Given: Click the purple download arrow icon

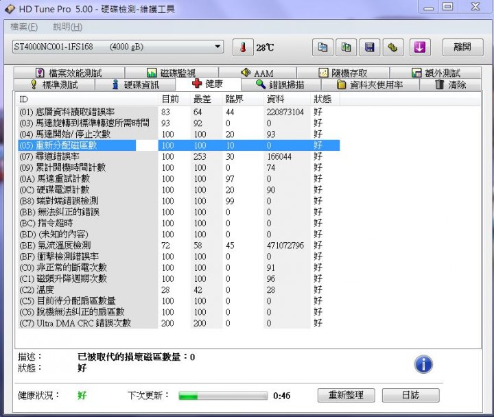Looking at the screenshot, I should [420, 47].
